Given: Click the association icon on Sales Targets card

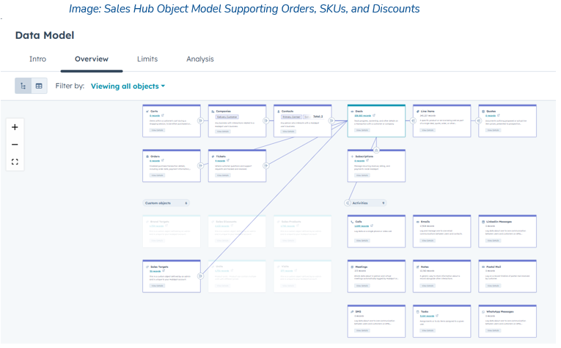Looking at the screenshot, I should (201, 276).
